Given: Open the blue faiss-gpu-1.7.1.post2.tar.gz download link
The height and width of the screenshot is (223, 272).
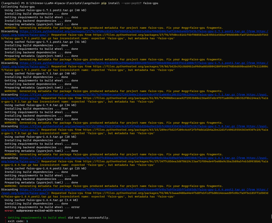Looking at the screenshot, I should (x=144, y=31).
